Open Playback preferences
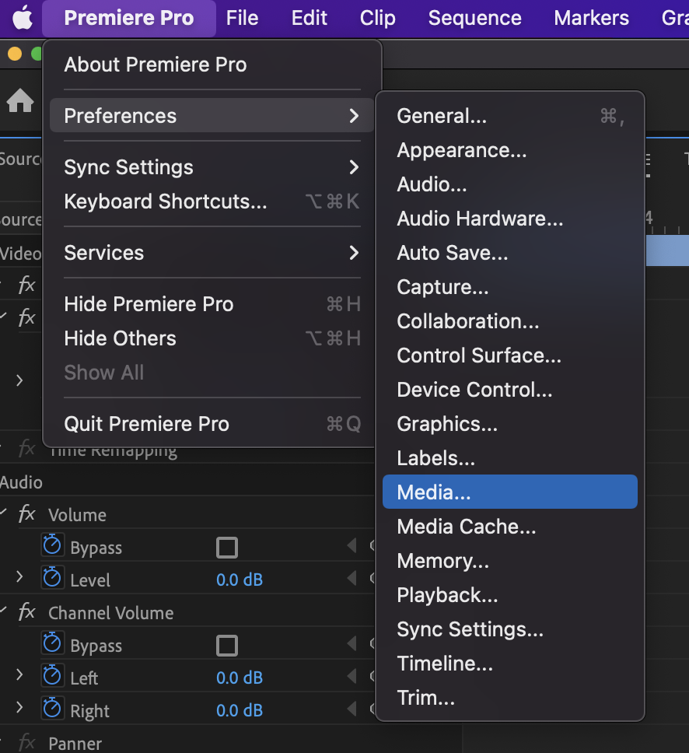 point(510,595)
